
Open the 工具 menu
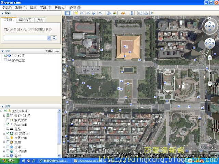click(46, 8)
